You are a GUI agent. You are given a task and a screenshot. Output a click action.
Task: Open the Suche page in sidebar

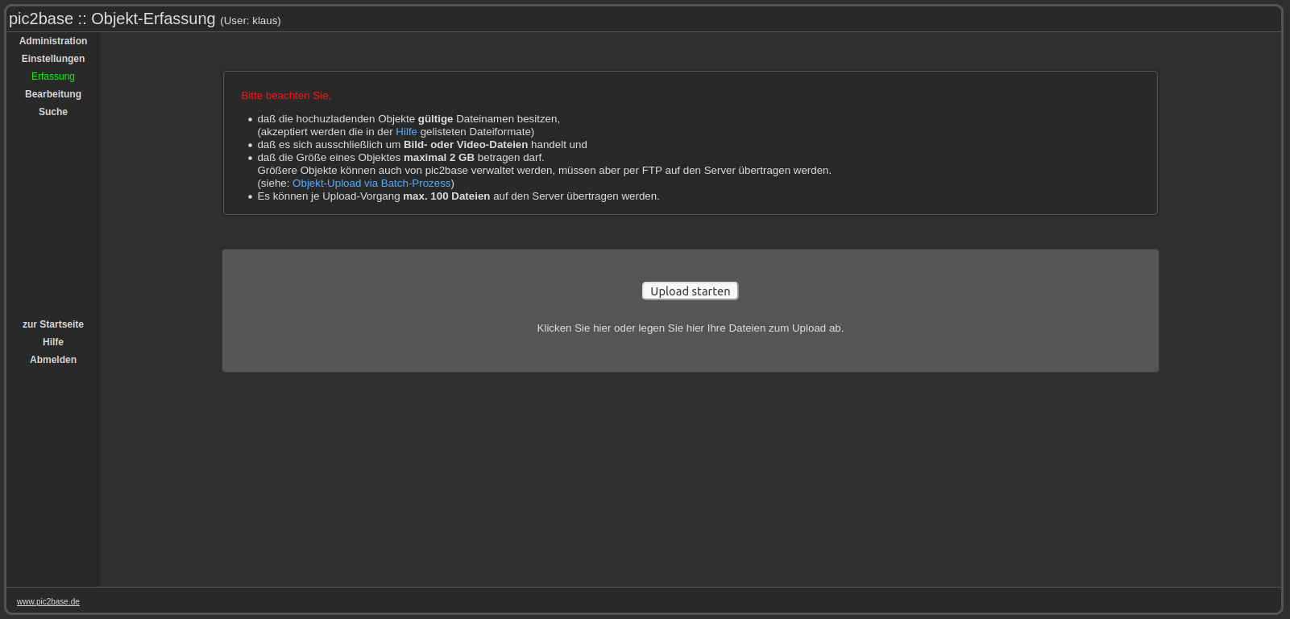53,112
